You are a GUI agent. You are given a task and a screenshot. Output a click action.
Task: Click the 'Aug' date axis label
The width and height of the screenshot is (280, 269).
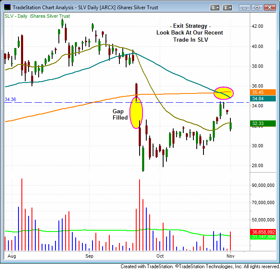(12, 256)
